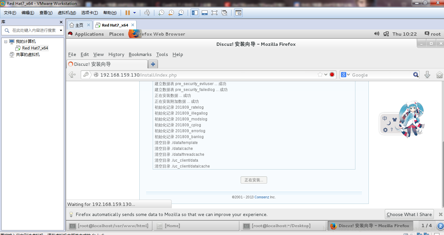The image size is (444, 235).
Task: Toggle the console view button in toolbar
Action: (x=238, y=13)
